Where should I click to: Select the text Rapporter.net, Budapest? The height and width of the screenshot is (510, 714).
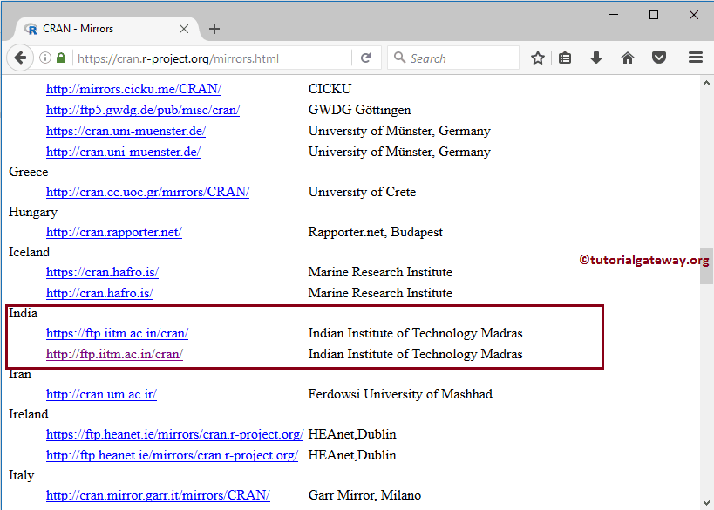pyautogui.click(x=375, y=232)
